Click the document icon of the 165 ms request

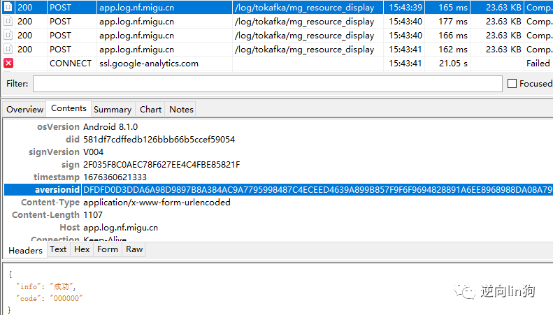point(8,8)
